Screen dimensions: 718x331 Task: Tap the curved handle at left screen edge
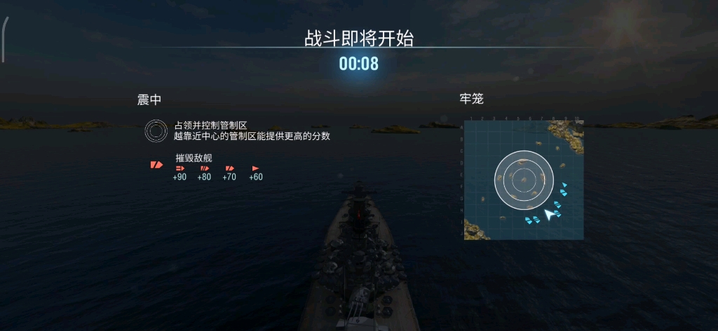click(5, 39)
